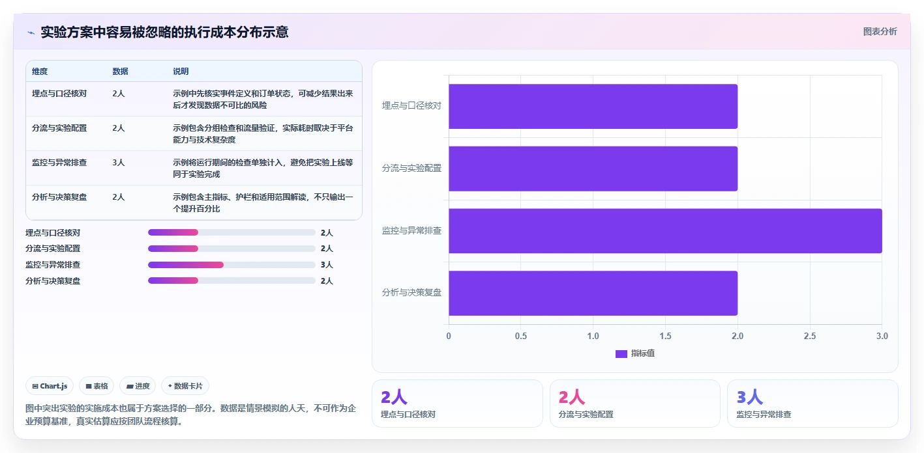Click the 说明 column header
This screenshot has height=453, width=924.
[181, 72]
